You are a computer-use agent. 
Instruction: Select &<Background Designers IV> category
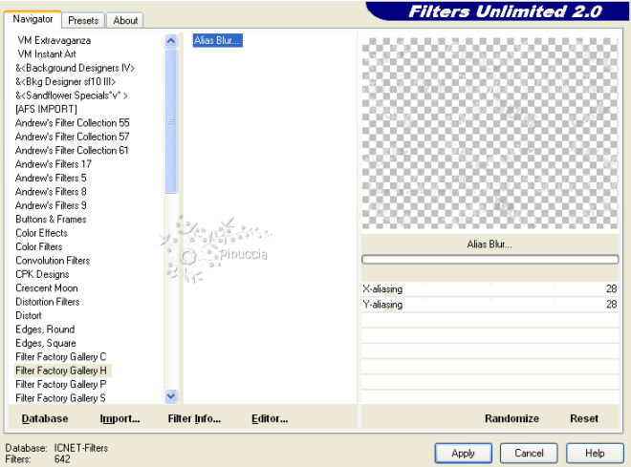75,68
